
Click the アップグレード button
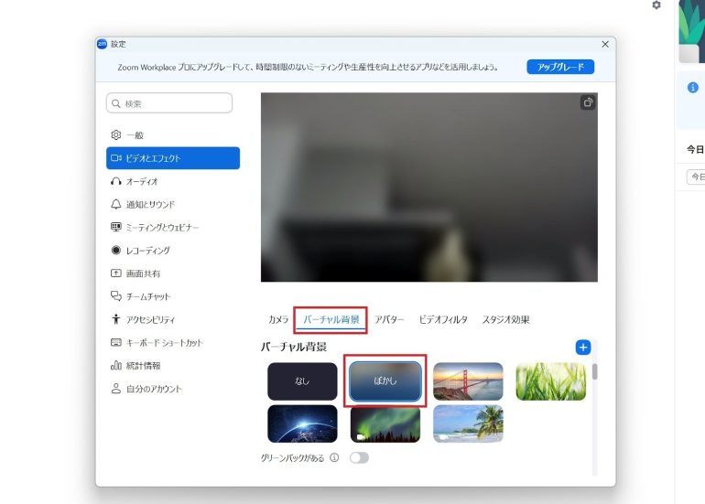tap(560, 67)
